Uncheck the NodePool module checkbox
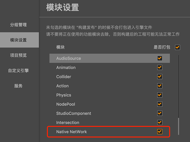The width and height of the screenshot is (190, 142). [160, 104]
